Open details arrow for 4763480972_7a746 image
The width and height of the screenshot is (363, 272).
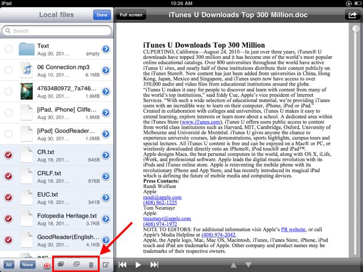point(106,91)
